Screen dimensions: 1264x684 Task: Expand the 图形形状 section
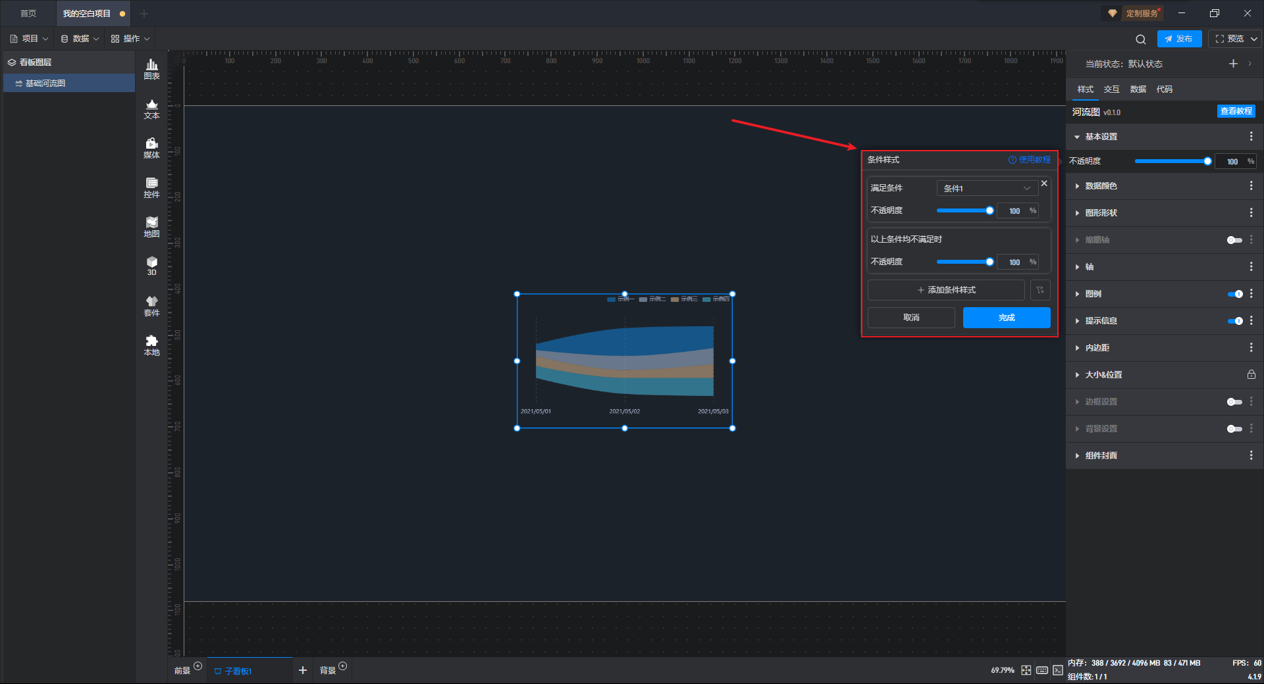(1101, 213)
